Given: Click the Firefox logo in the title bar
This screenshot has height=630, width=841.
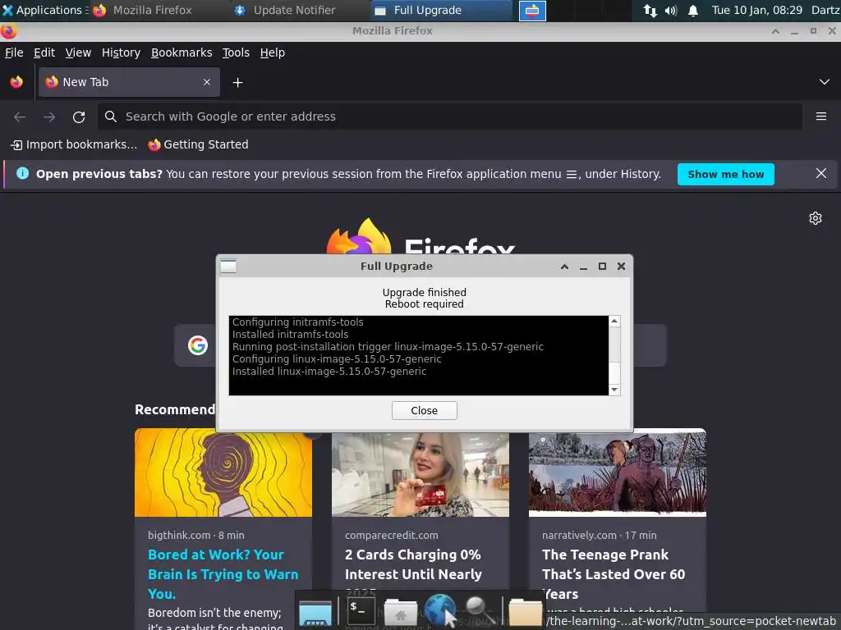Looking at the screenshot, I should (x=8, y=31).
